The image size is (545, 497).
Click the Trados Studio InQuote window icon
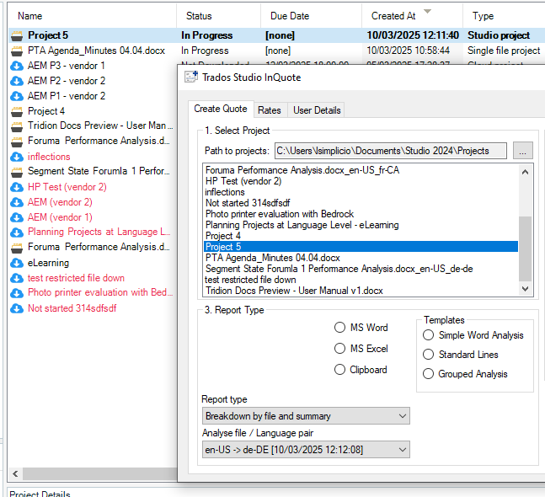click(191, 77)
